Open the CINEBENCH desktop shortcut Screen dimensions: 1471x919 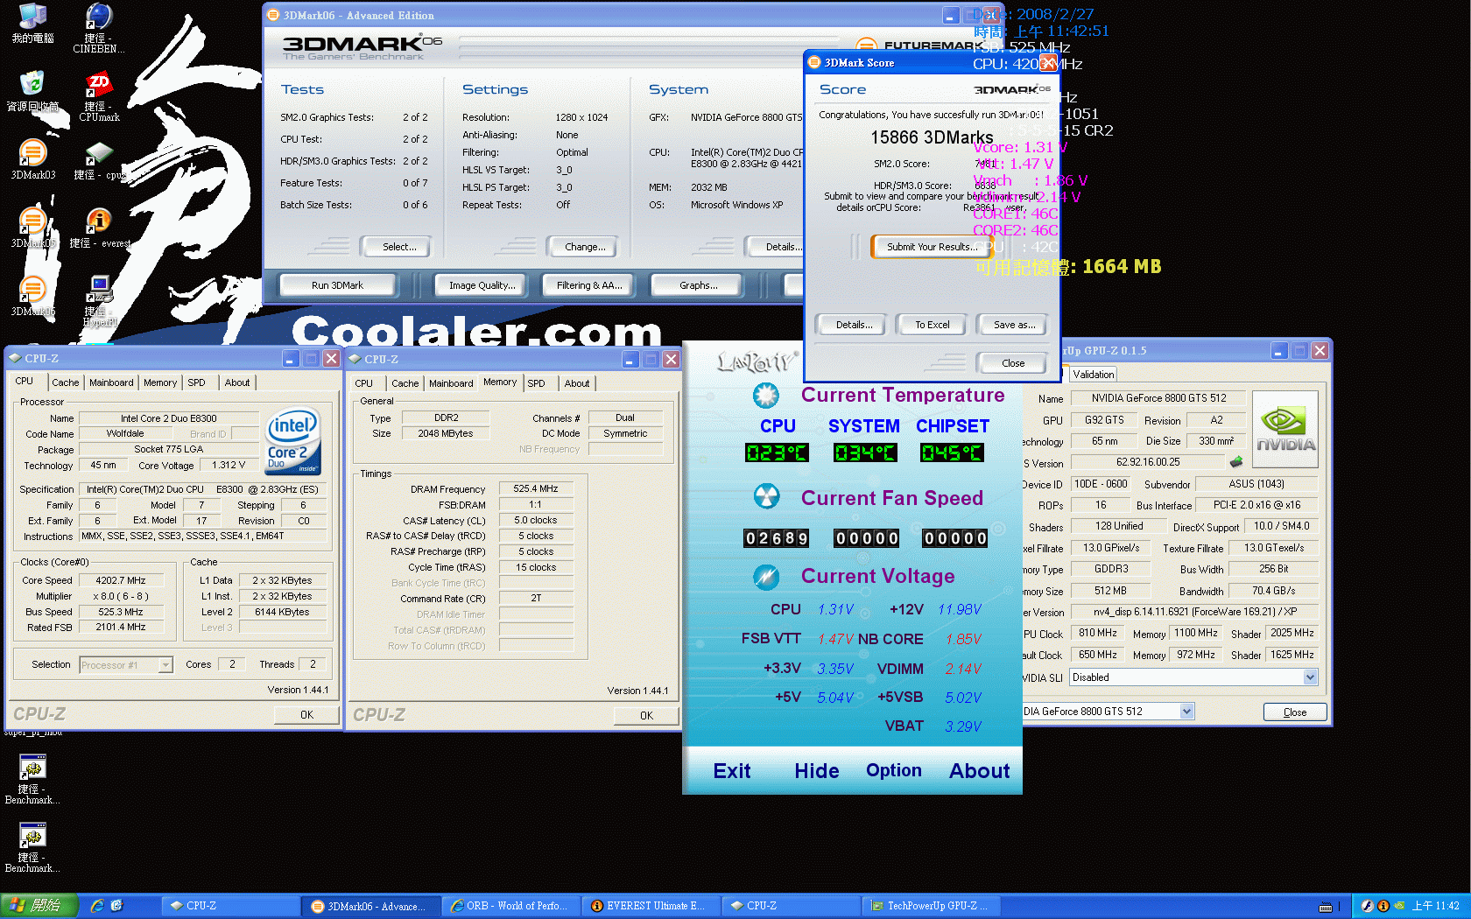coord(98,27)
